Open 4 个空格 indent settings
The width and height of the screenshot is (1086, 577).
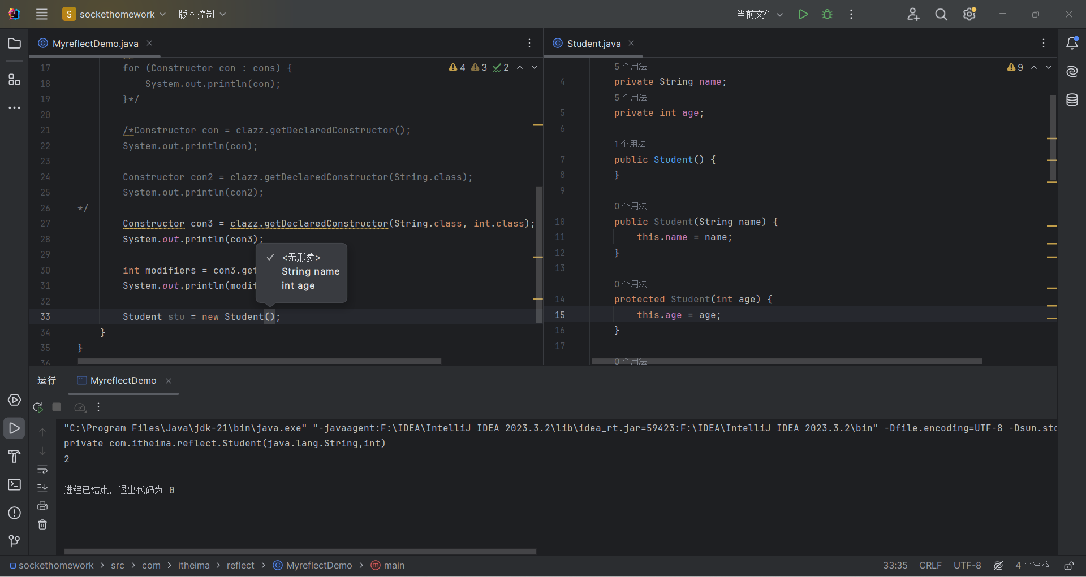(1032, 566)
